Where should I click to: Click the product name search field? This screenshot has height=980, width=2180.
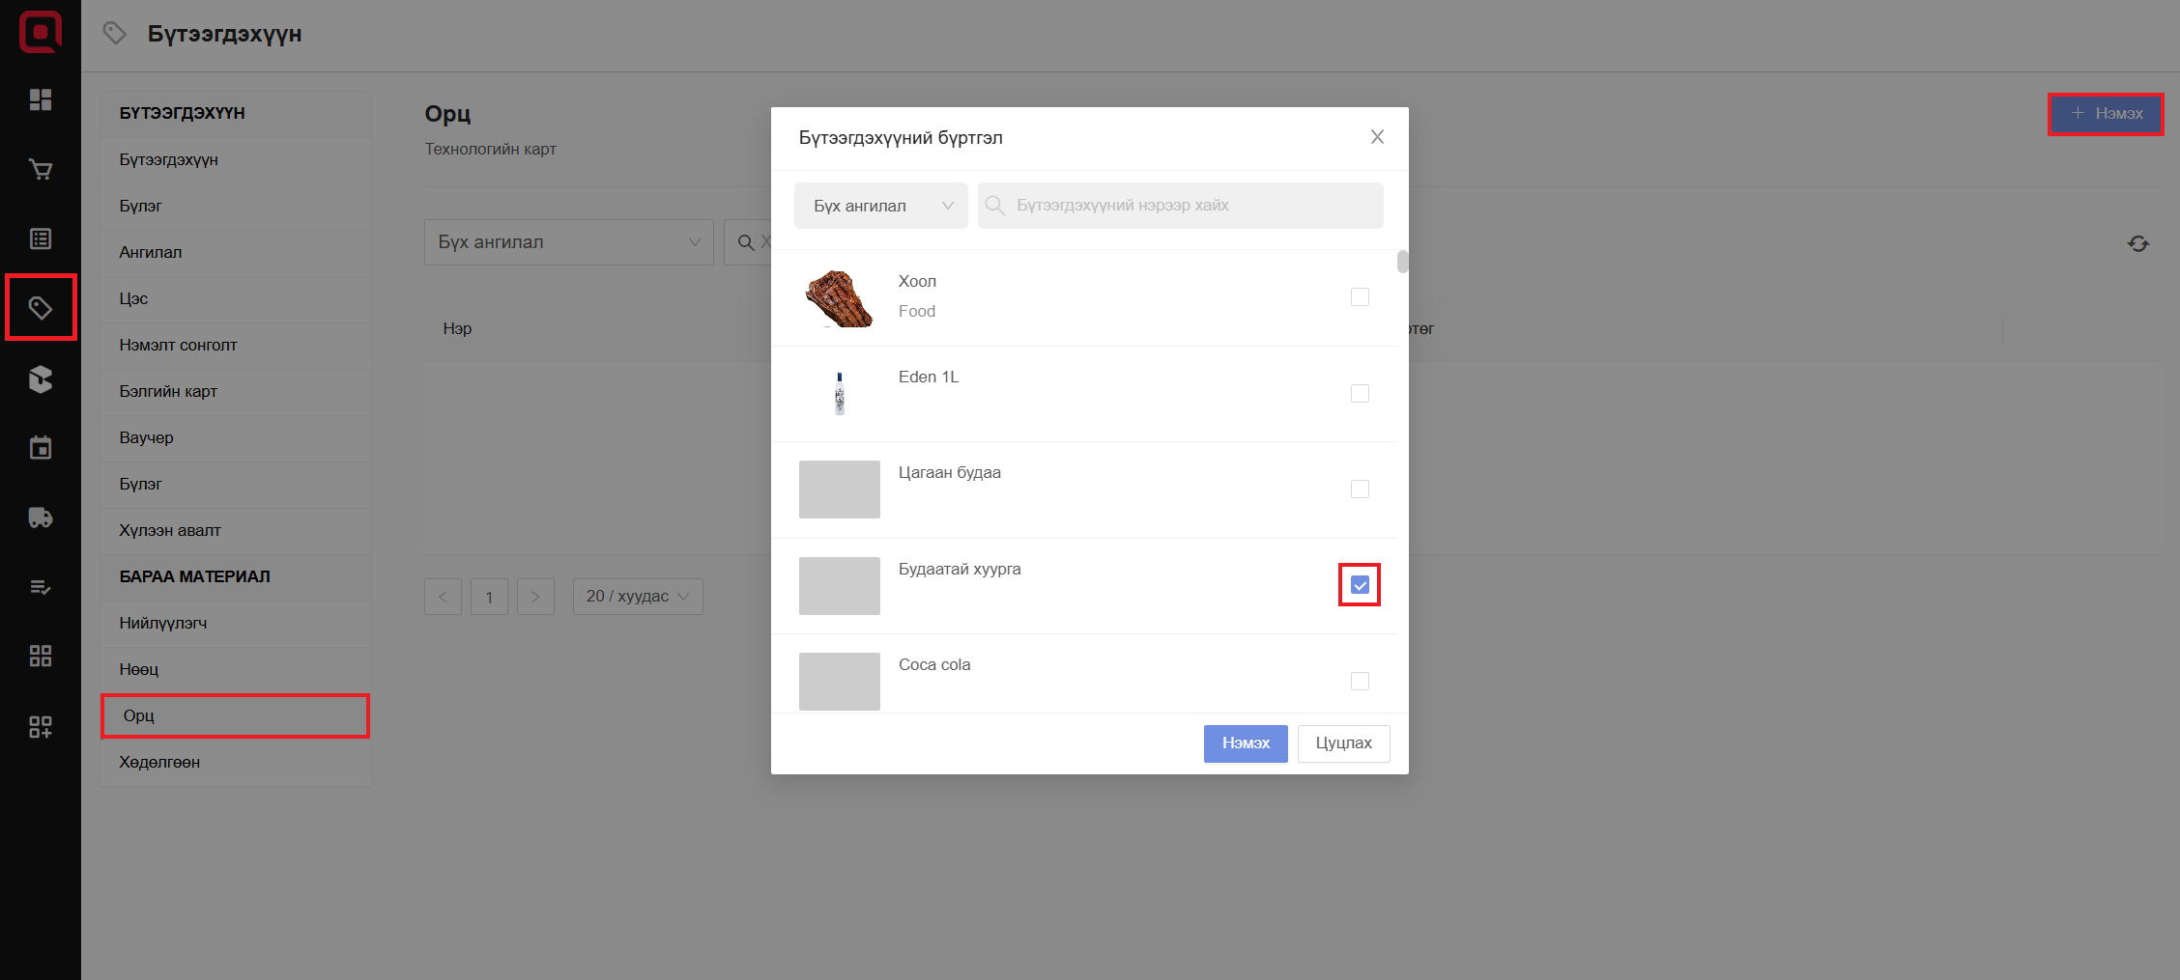[x=1181, y=206]
